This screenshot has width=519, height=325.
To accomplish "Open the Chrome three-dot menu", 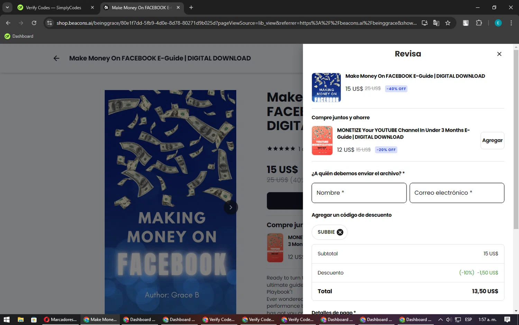I will [x=511, y=23].
